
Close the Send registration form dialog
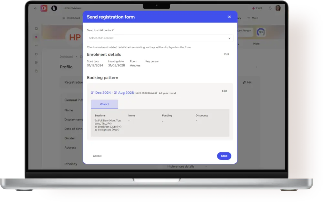pyautogui.click(x=229, y=17)
